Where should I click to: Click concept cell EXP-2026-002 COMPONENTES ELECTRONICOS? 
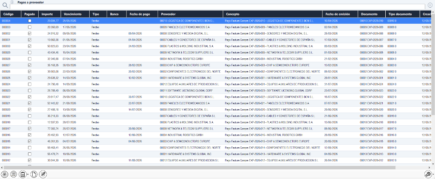[x=272, y=72]
